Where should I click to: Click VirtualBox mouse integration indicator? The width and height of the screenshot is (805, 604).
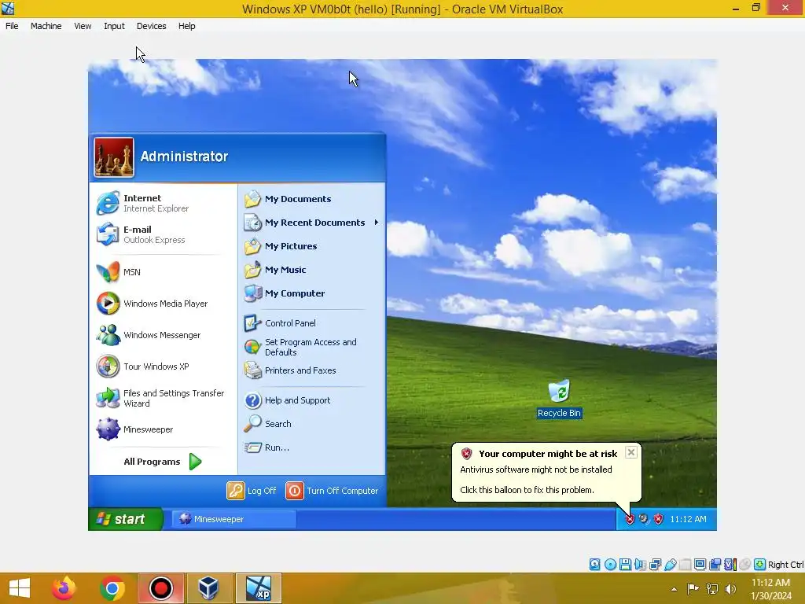(745, 565)
